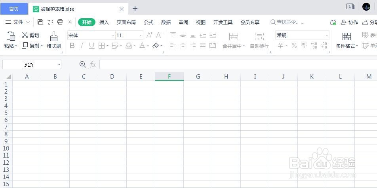The height and width of the screenshot is (188, 377).
Task: Switch to the Page Layout tab
Action: tap(126, 22)
